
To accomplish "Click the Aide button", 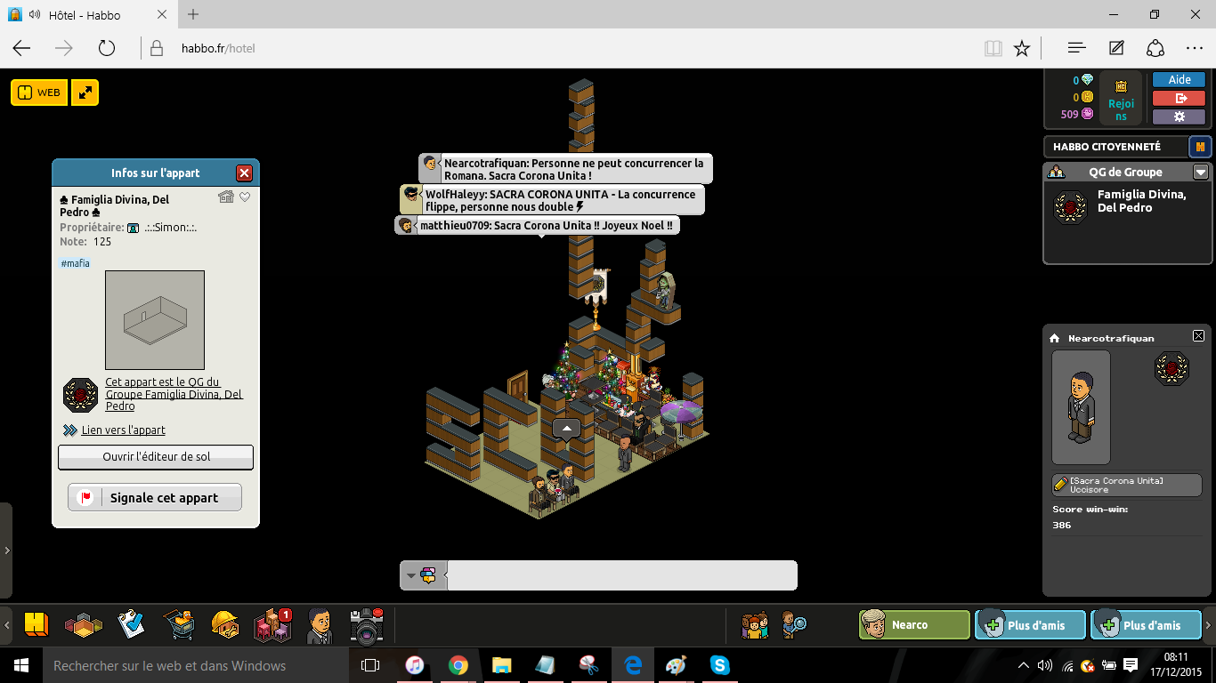I will coord(1179,80).
